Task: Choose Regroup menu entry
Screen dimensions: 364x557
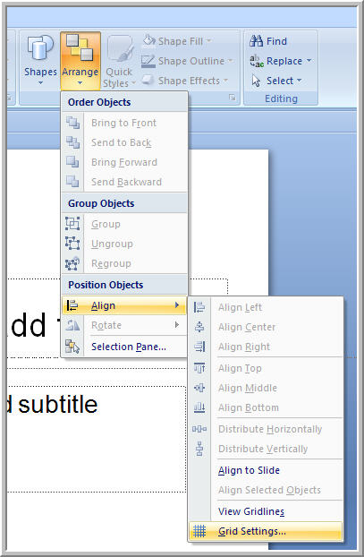Action: [x=124, y=263]
